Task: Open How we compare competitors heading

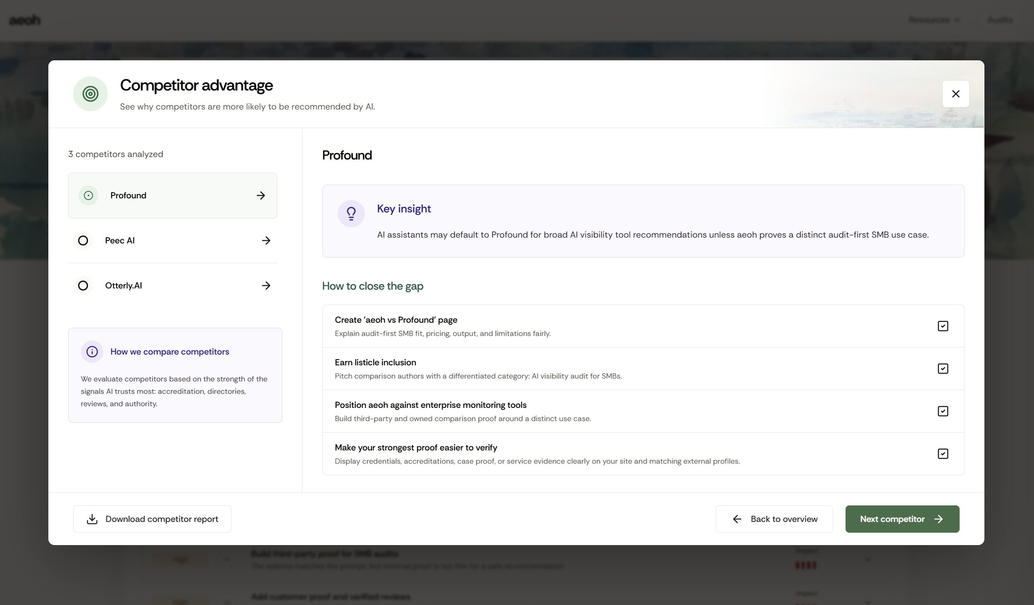Action: [169, 352]
